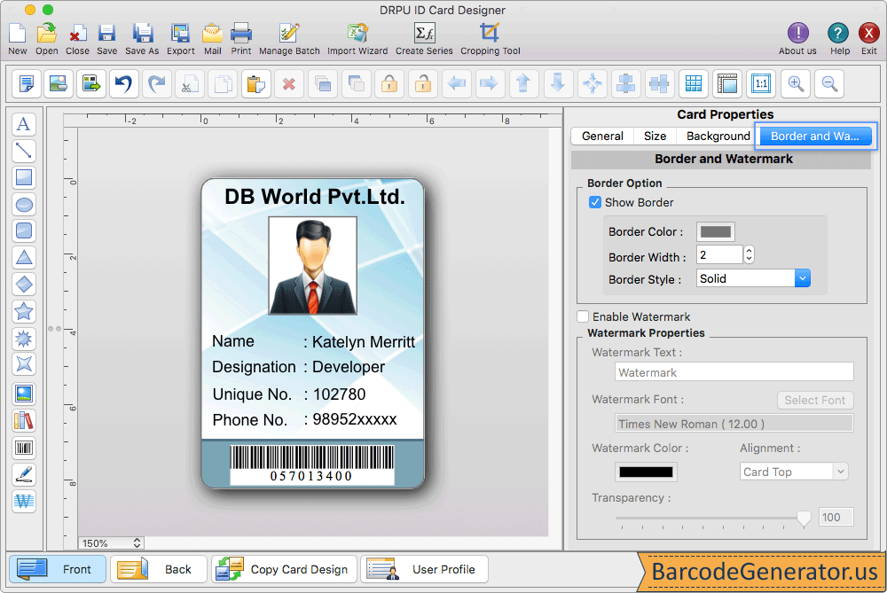887x593 pixels.
Task: Click the Copy Card Design button
Action: (x=284, y=569)
